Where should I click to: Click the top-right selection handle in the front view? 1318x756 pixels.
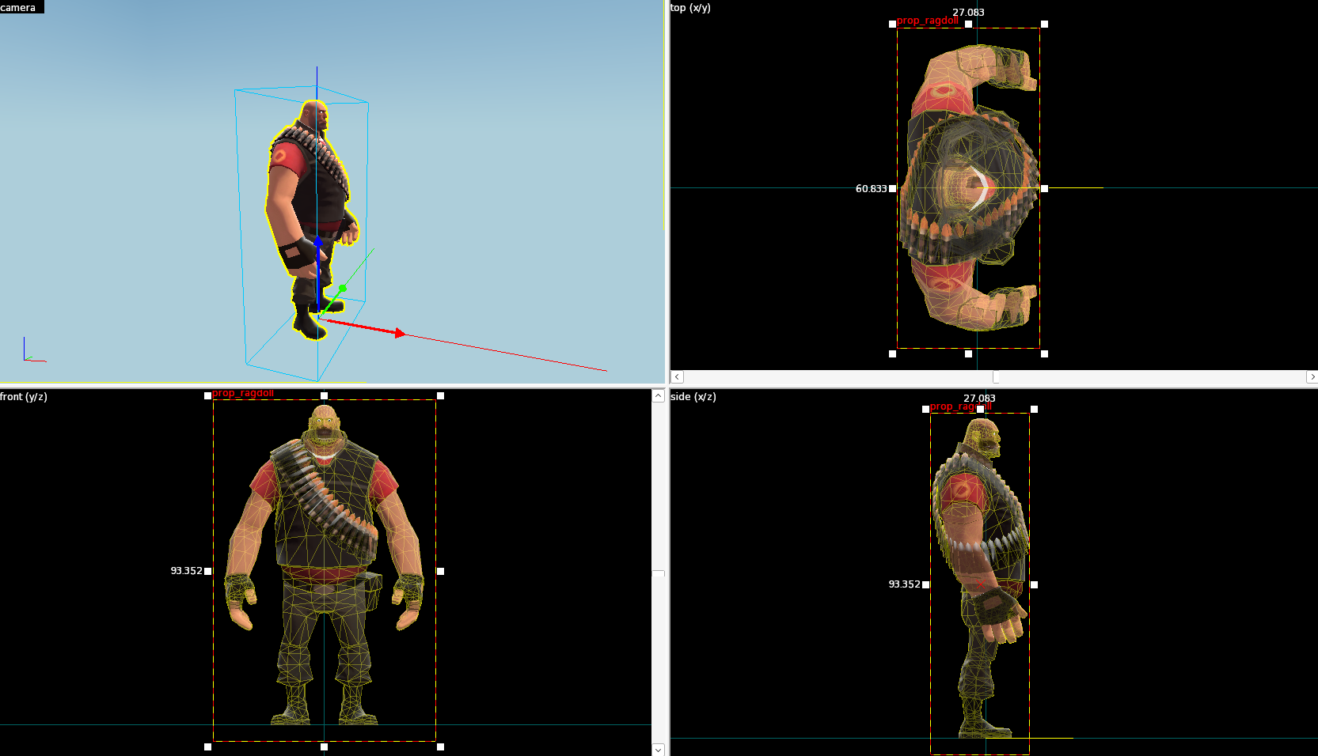point(441,396)
